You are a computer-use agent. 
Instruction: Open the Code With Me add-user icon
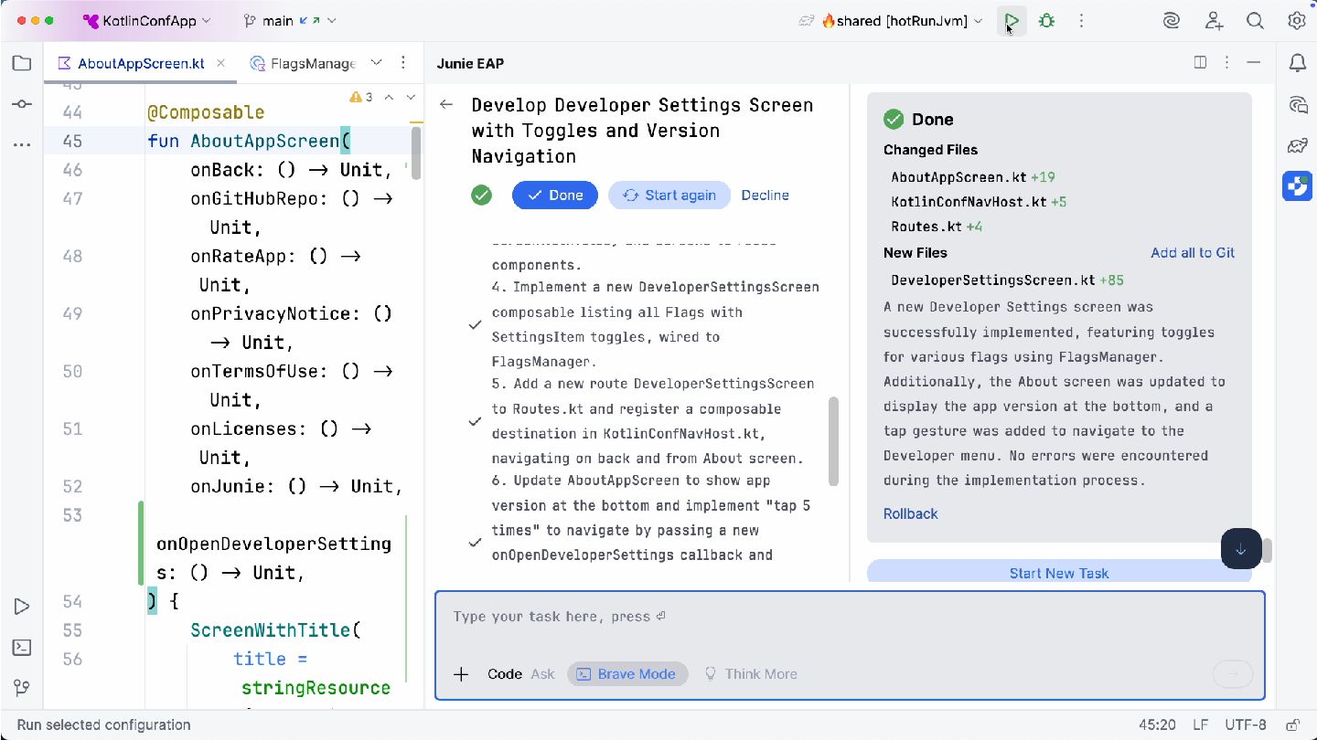point(1214,20)
